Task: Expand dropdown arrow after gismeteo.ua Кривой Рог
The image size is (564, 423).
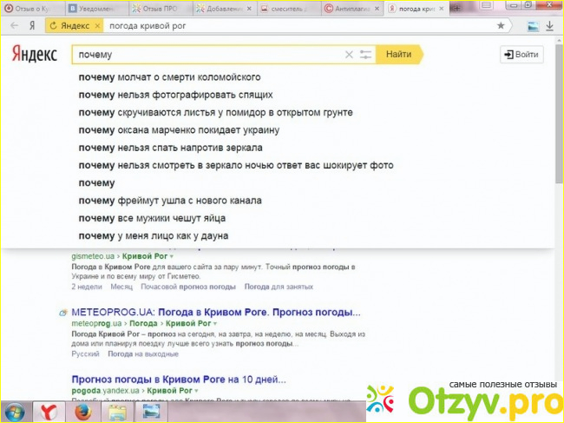Action: [x=172, y=258]
